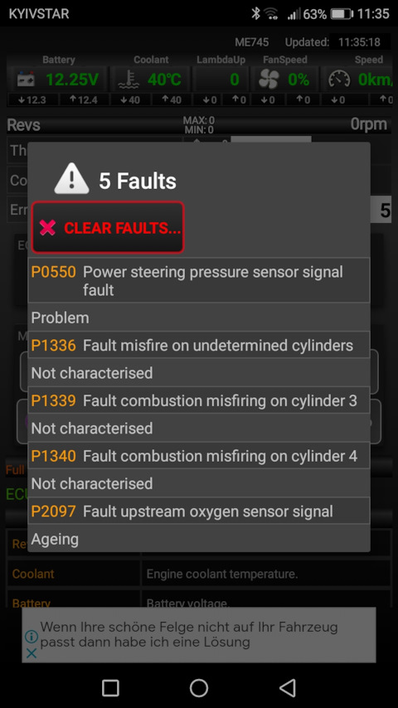Tap the Android back triangle button
Image resolution: width=398 pixels, height=708 pixels.
coord(288,688)
